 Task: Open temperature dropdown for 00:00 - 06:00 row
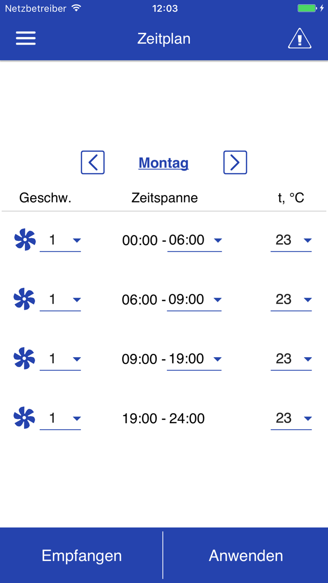[291, 240]
